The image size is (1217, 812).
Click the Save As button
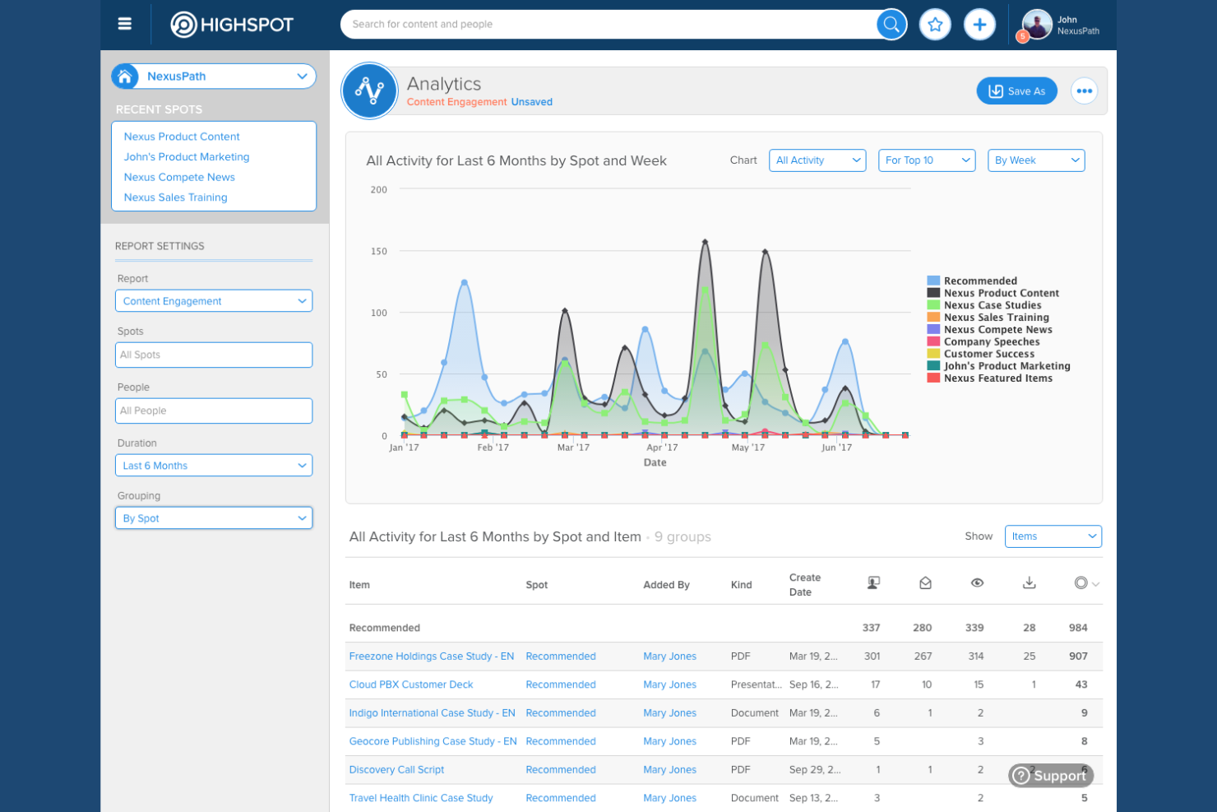pyautogui.click(x=1017, y=91)
